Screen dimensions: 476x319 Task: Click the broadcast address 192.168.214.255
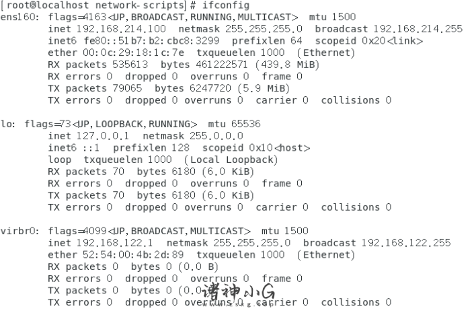coord(418,29)
